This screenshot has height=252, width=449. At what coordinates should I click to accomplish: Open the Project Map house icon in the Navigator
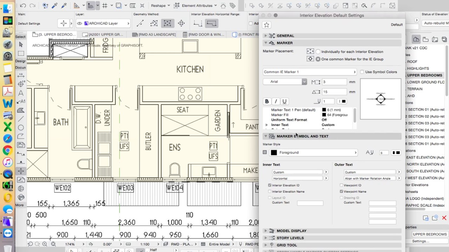(416, 39)
